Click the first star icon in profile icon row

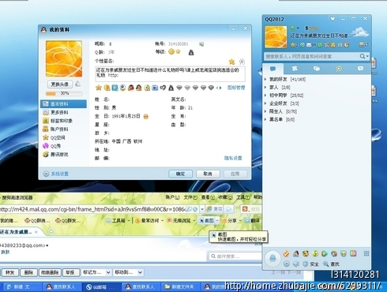point(99,88)
